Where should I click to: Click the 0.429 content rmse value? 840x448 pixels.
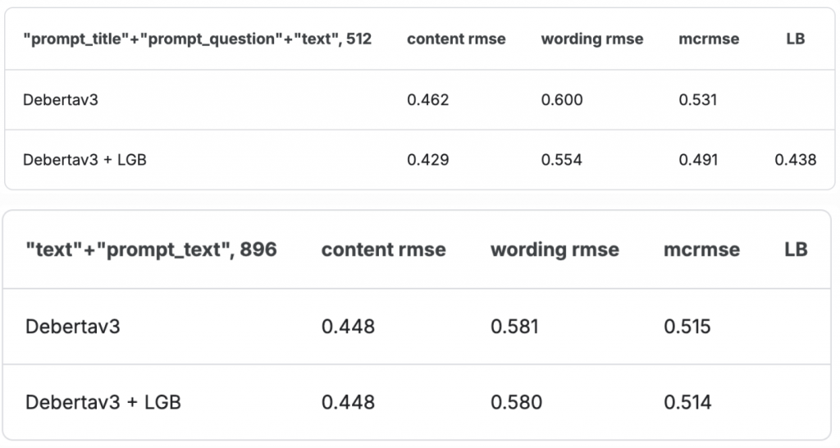pos(428,160)
